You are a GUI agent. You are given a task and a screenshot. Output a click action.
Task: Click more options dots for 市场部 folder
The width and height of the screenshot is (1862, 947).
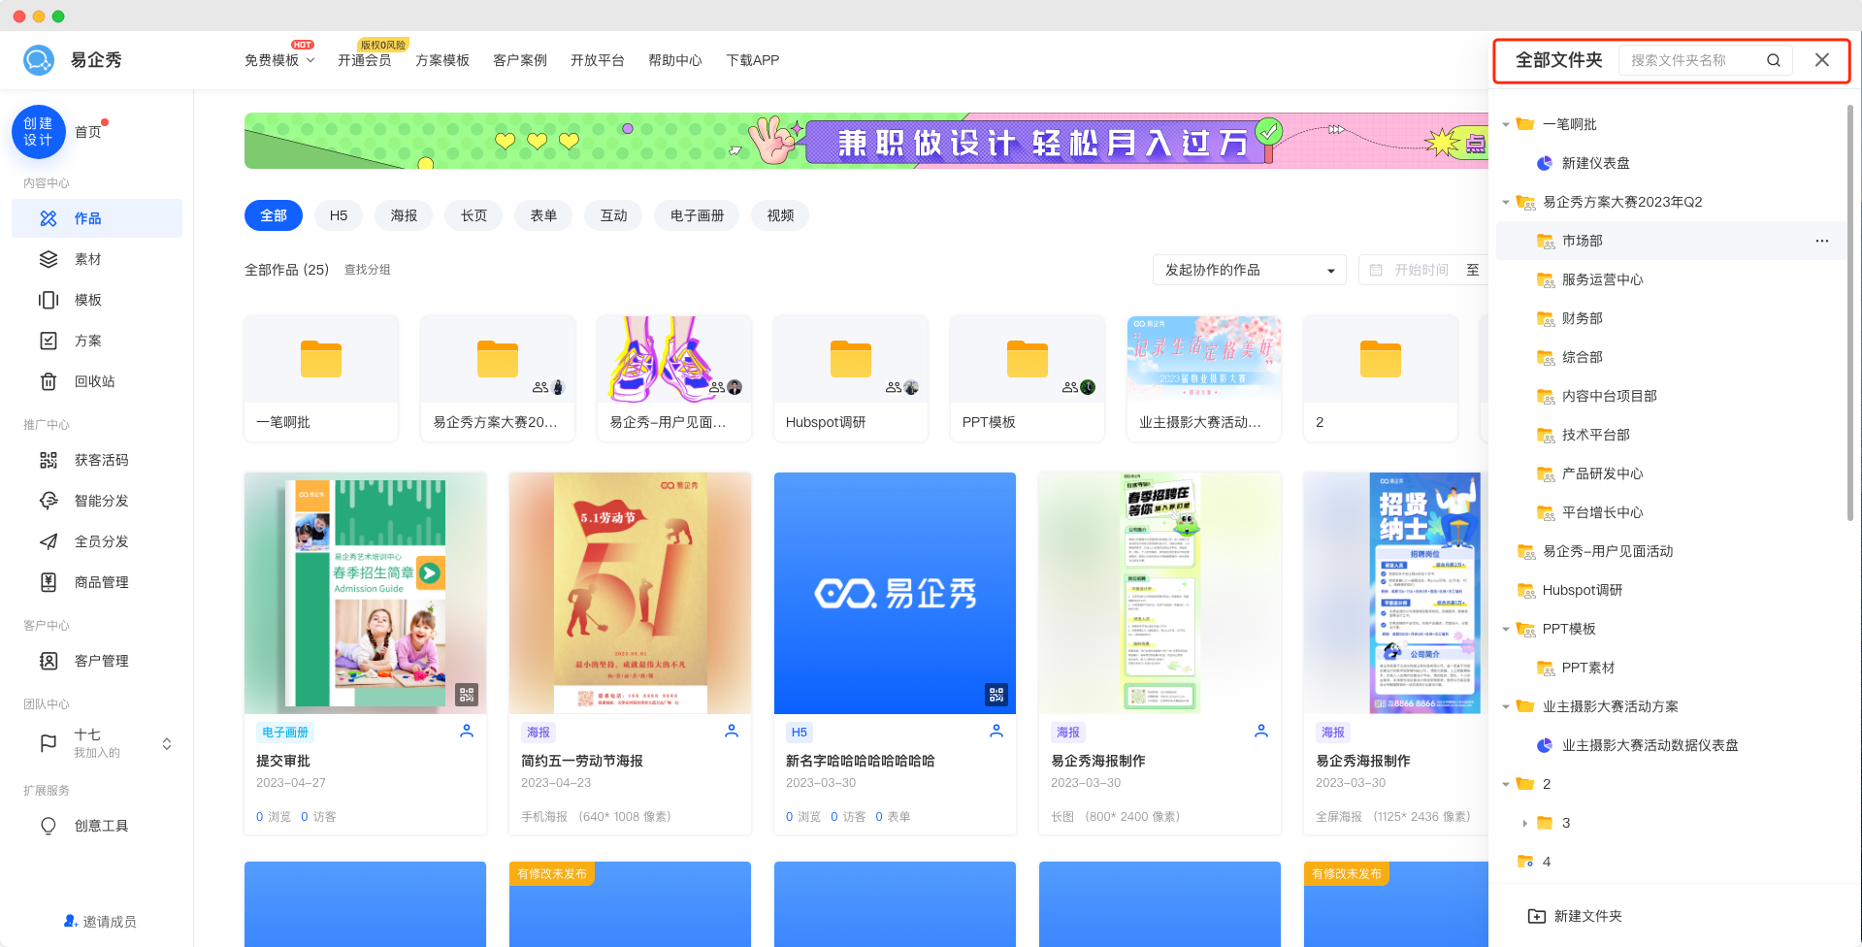pyautogui.click(x=1822, y=241)
